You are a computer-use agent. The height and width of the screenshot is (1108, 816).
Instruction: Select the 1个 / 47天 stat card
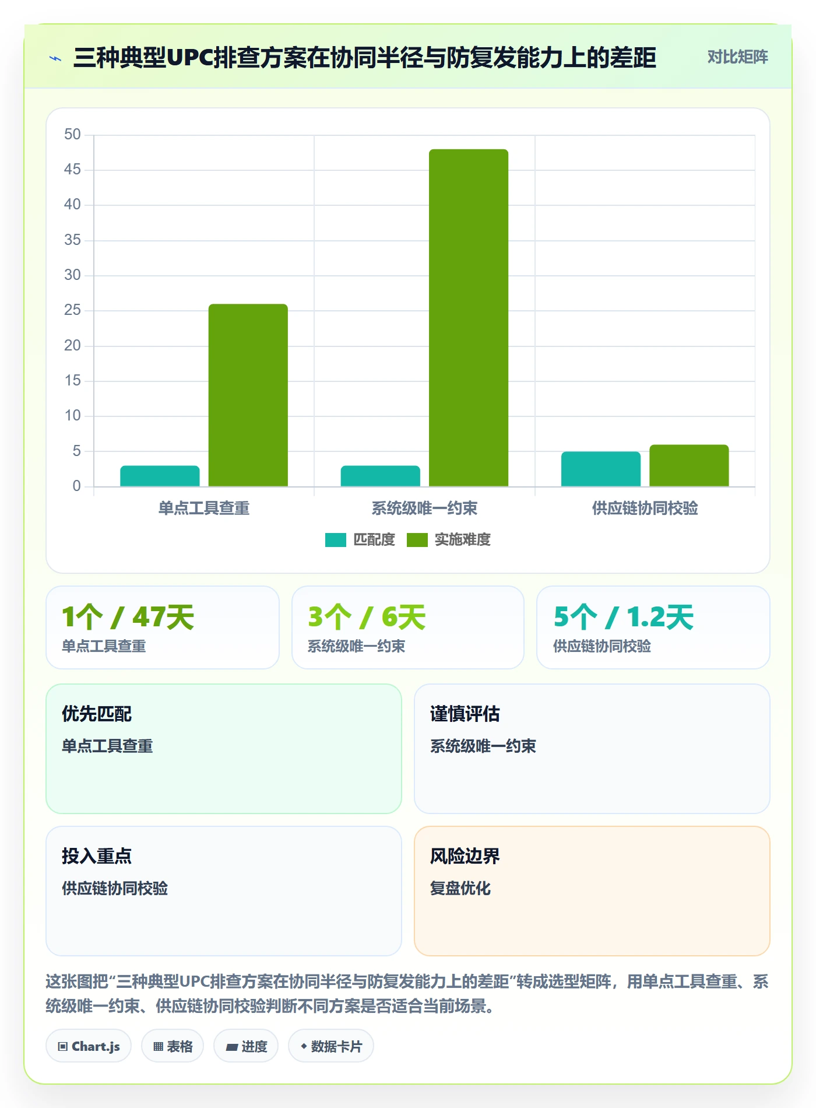pos(163,627)
